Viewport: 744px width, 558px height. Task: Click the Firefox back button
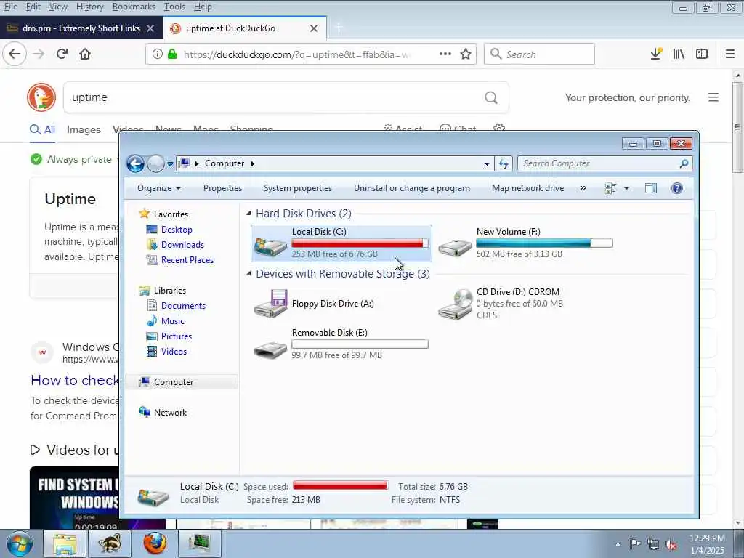click(x=15, y=54)
